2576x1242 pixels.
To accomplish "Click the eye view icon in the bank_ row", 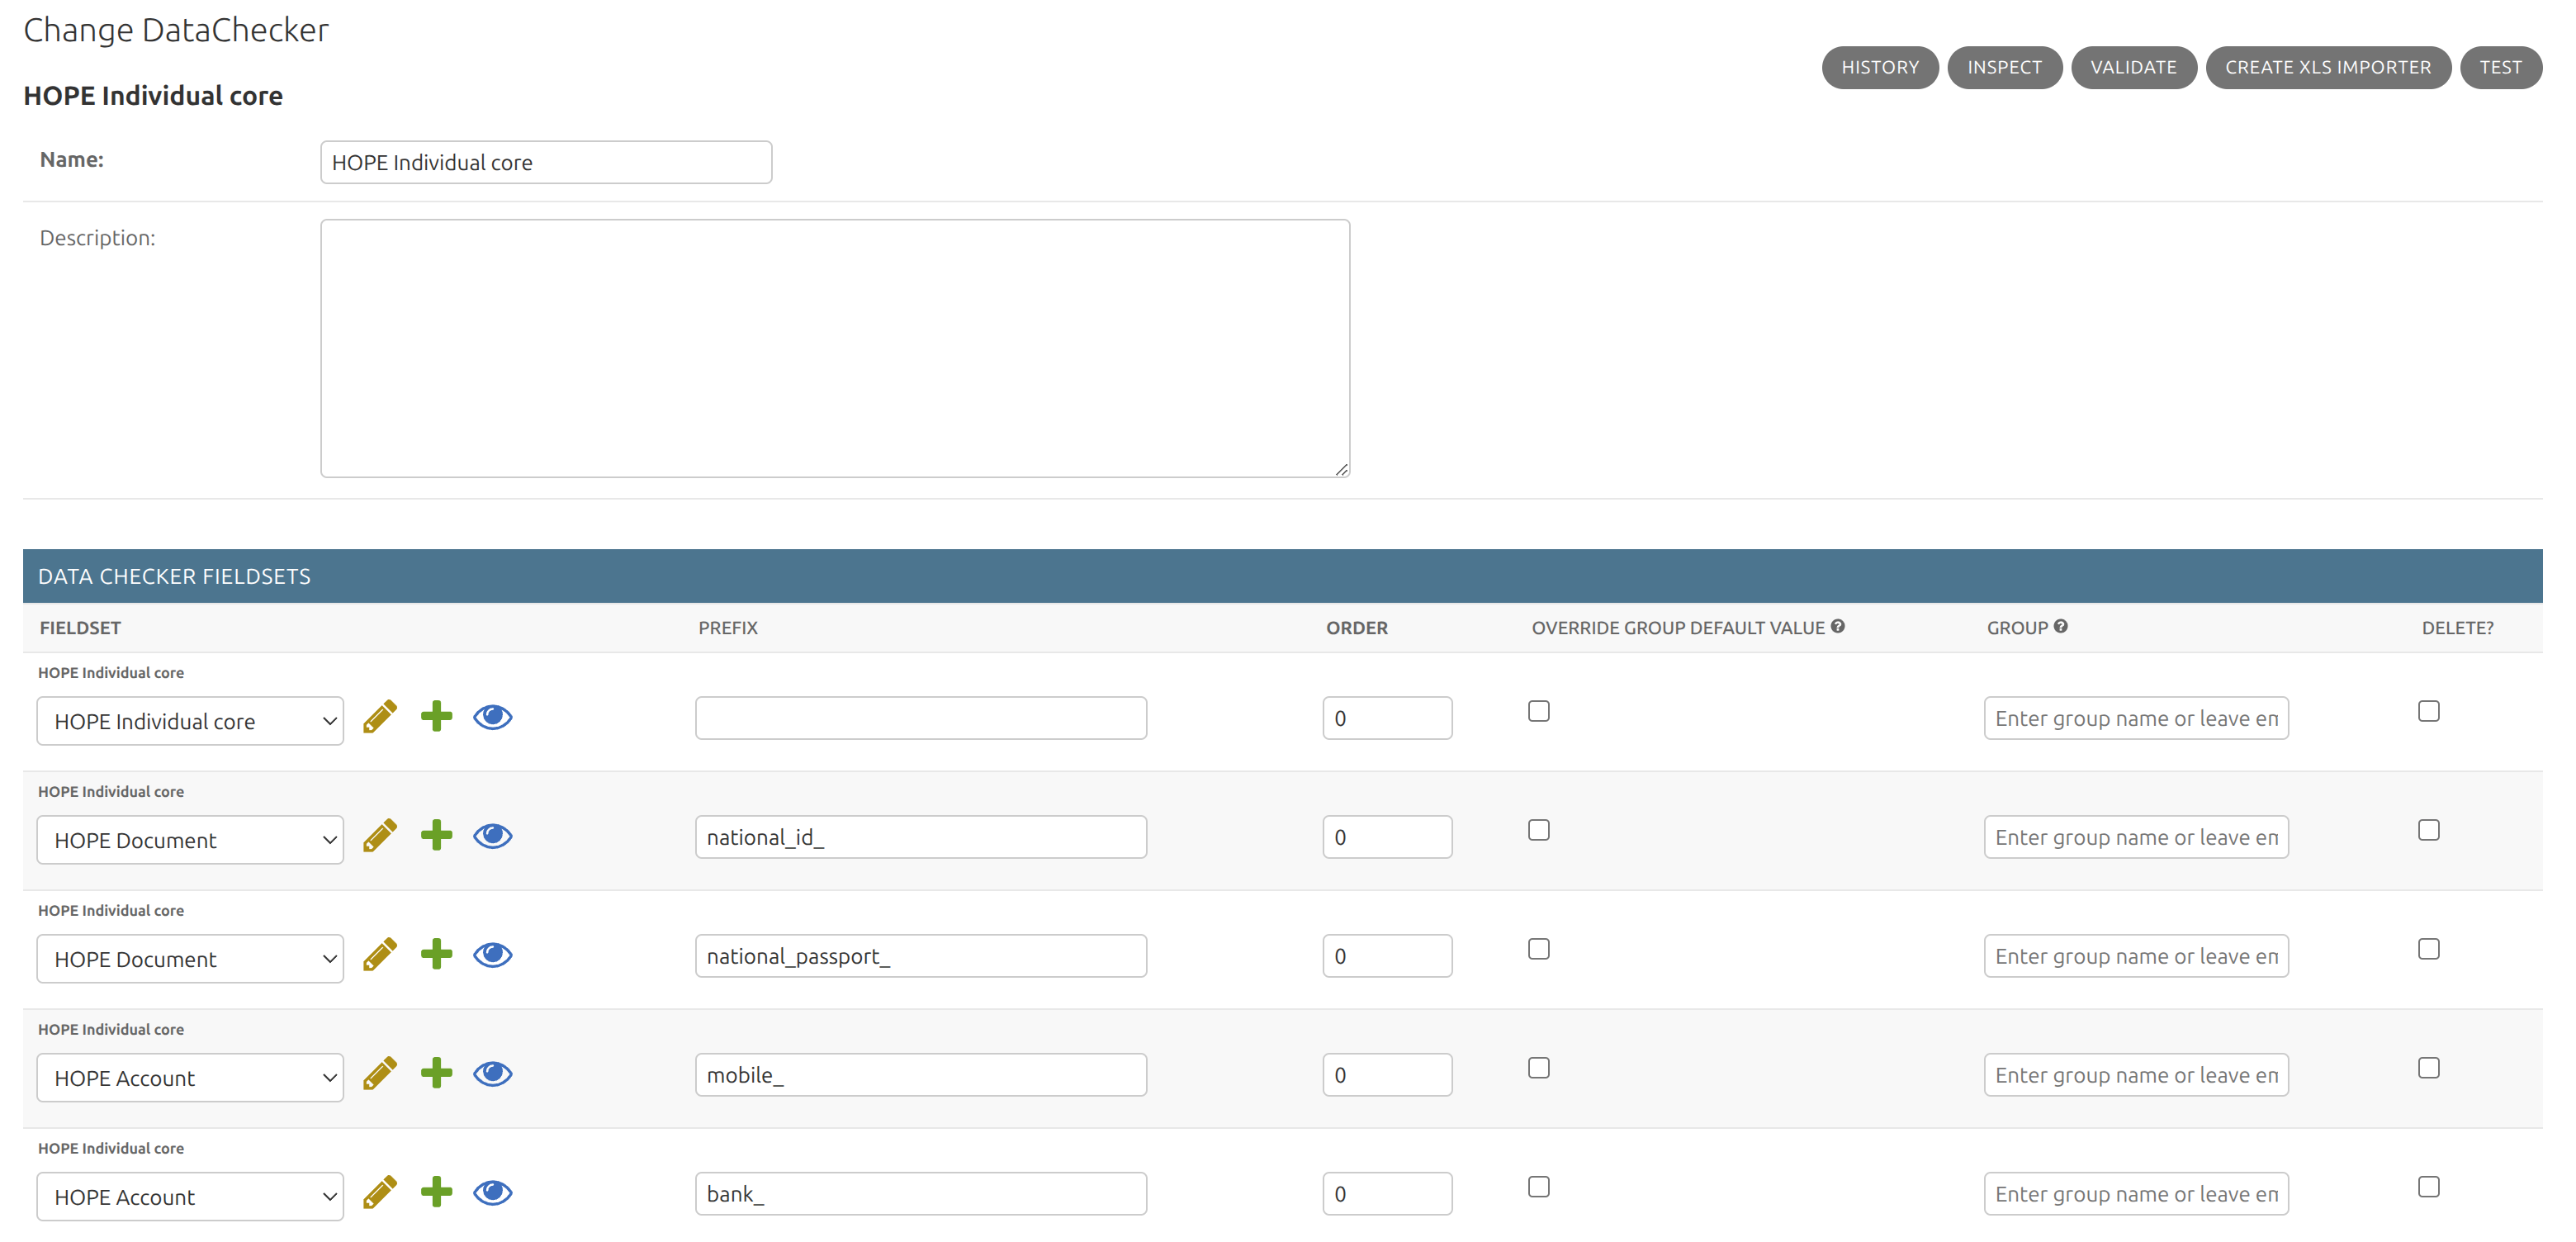I will tap(492, 1192).
